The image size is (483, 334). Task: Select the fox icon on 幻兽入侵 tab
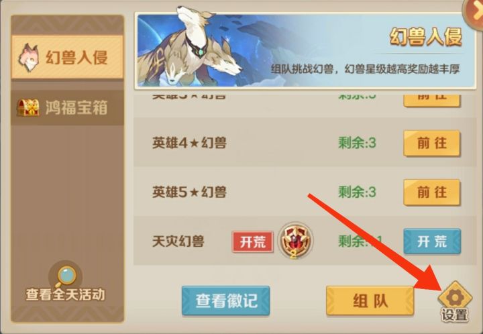click(28, 58)
